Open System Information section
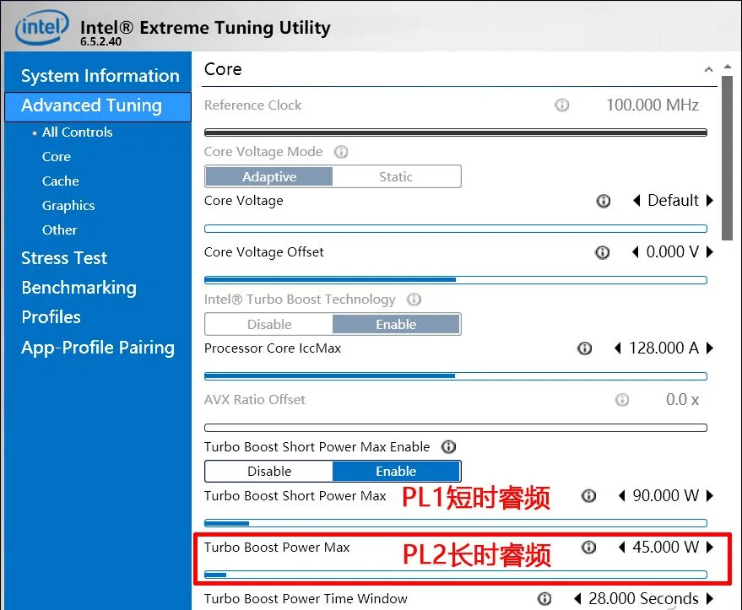Screen dimensions: 742x610 (x=100, y=76)
